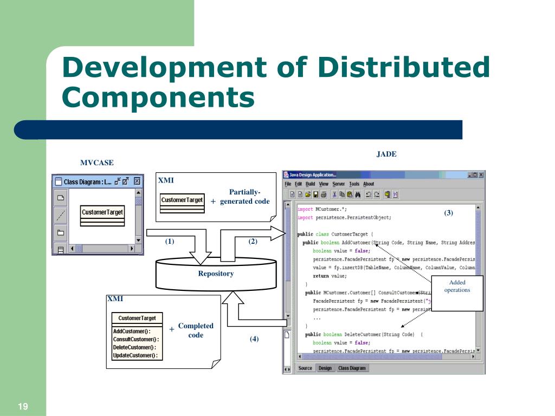
Task: Click the Class Diagram window title icon
Action: (x=58, y=181)
